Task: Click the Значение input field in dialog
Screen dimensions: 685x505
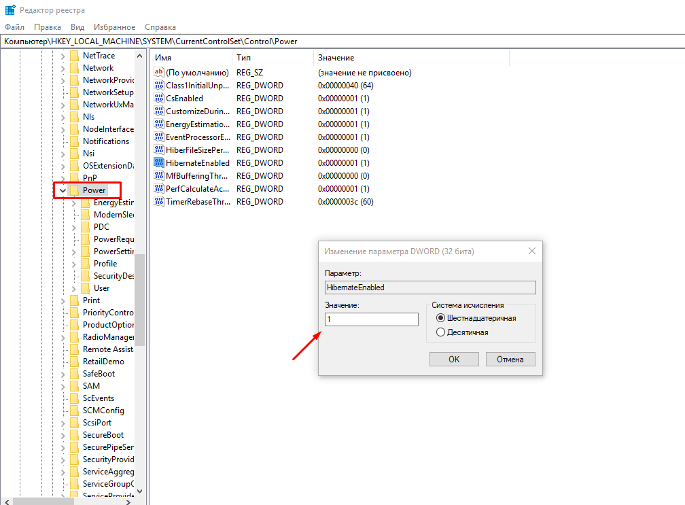Action: point(371,319)
